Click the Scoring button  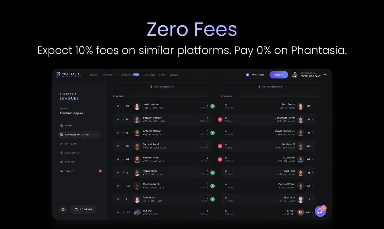pos(83,209)
